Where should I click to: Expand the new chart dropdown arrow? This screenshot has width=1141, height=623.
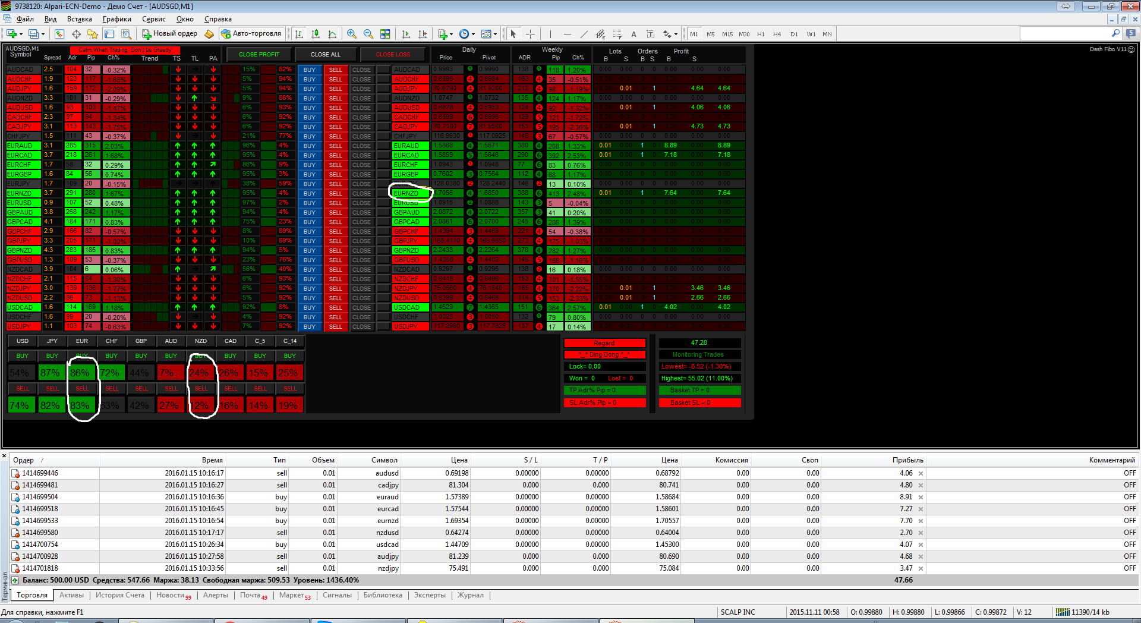tap(21, 34)
